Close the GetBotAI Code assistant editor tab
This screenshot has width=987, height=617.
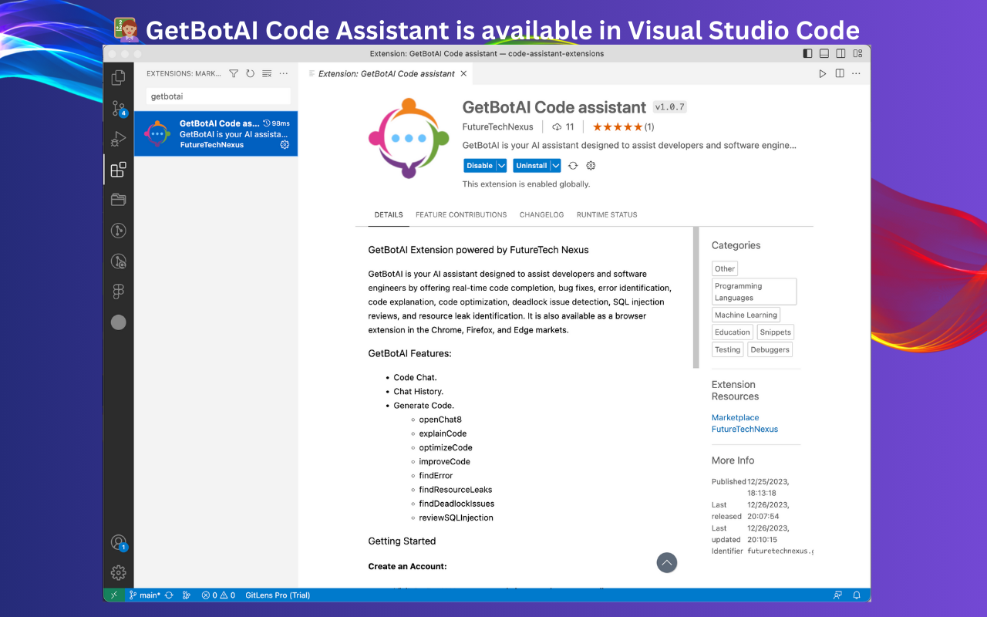point(463,74)
